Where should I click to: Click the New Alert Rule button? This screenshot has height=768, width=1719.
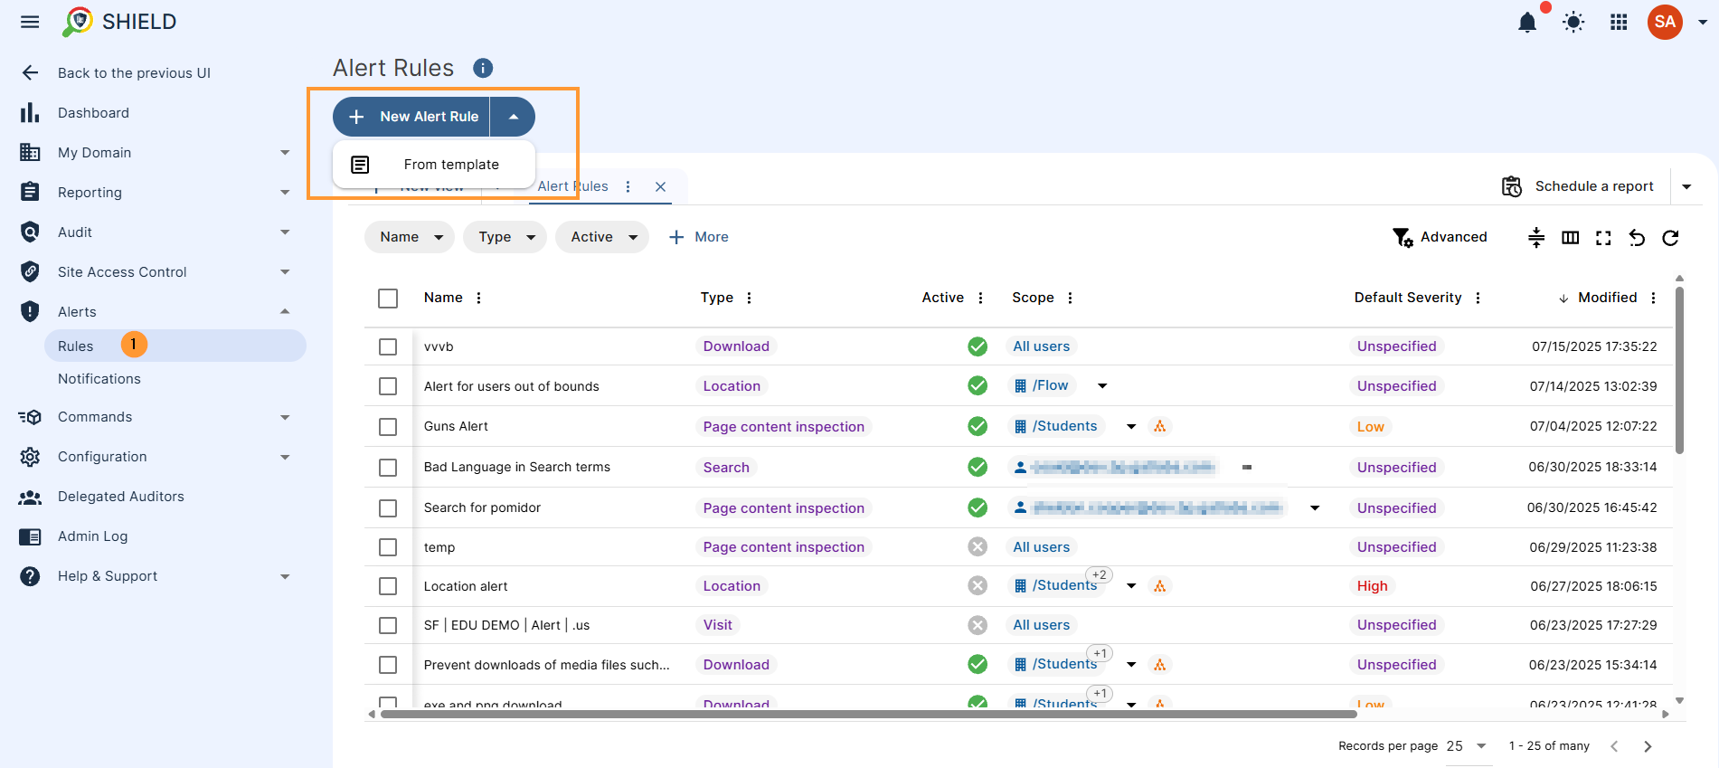pyautogui.click(x=411, y=117)
